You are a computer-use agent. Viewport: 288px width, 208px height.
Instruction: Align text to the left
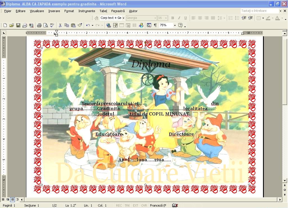pyautogui.click(x=193, y=18)
